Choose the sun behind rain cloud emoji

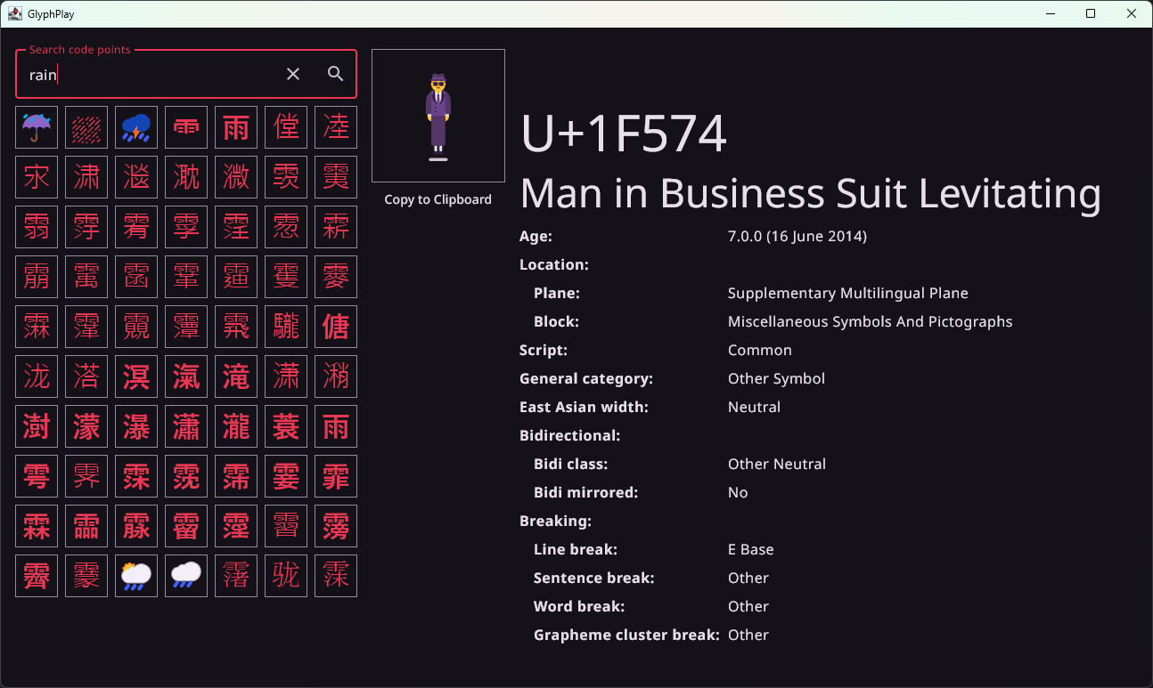click(x=136, y=576)
